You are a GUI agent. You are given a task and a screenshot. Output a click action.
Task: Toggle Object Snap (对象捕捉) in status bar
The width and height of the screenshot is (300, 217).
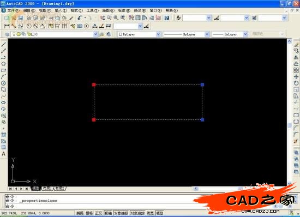tap(121, 213)
